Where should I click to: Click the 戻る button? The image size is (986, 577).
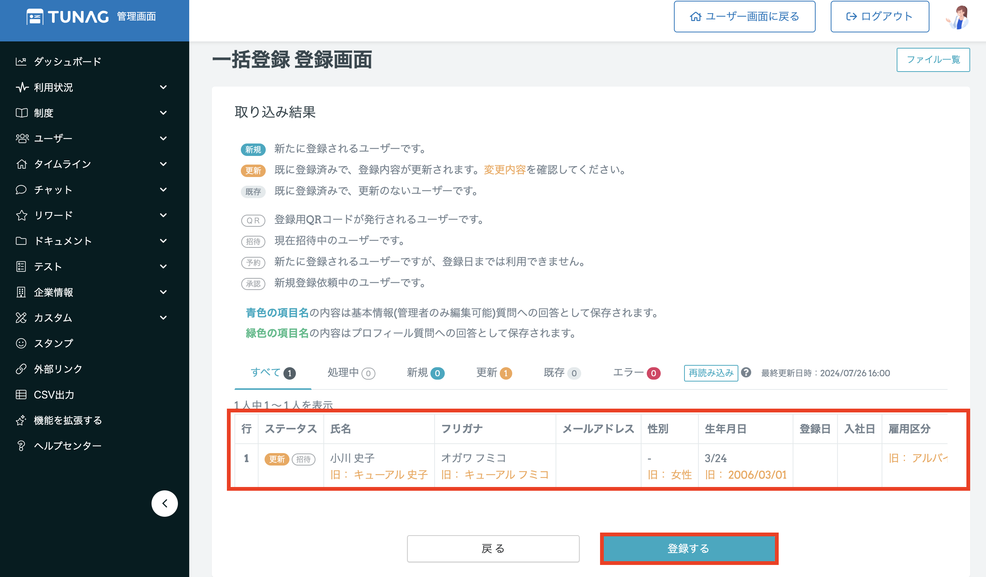tap(493, 548)
